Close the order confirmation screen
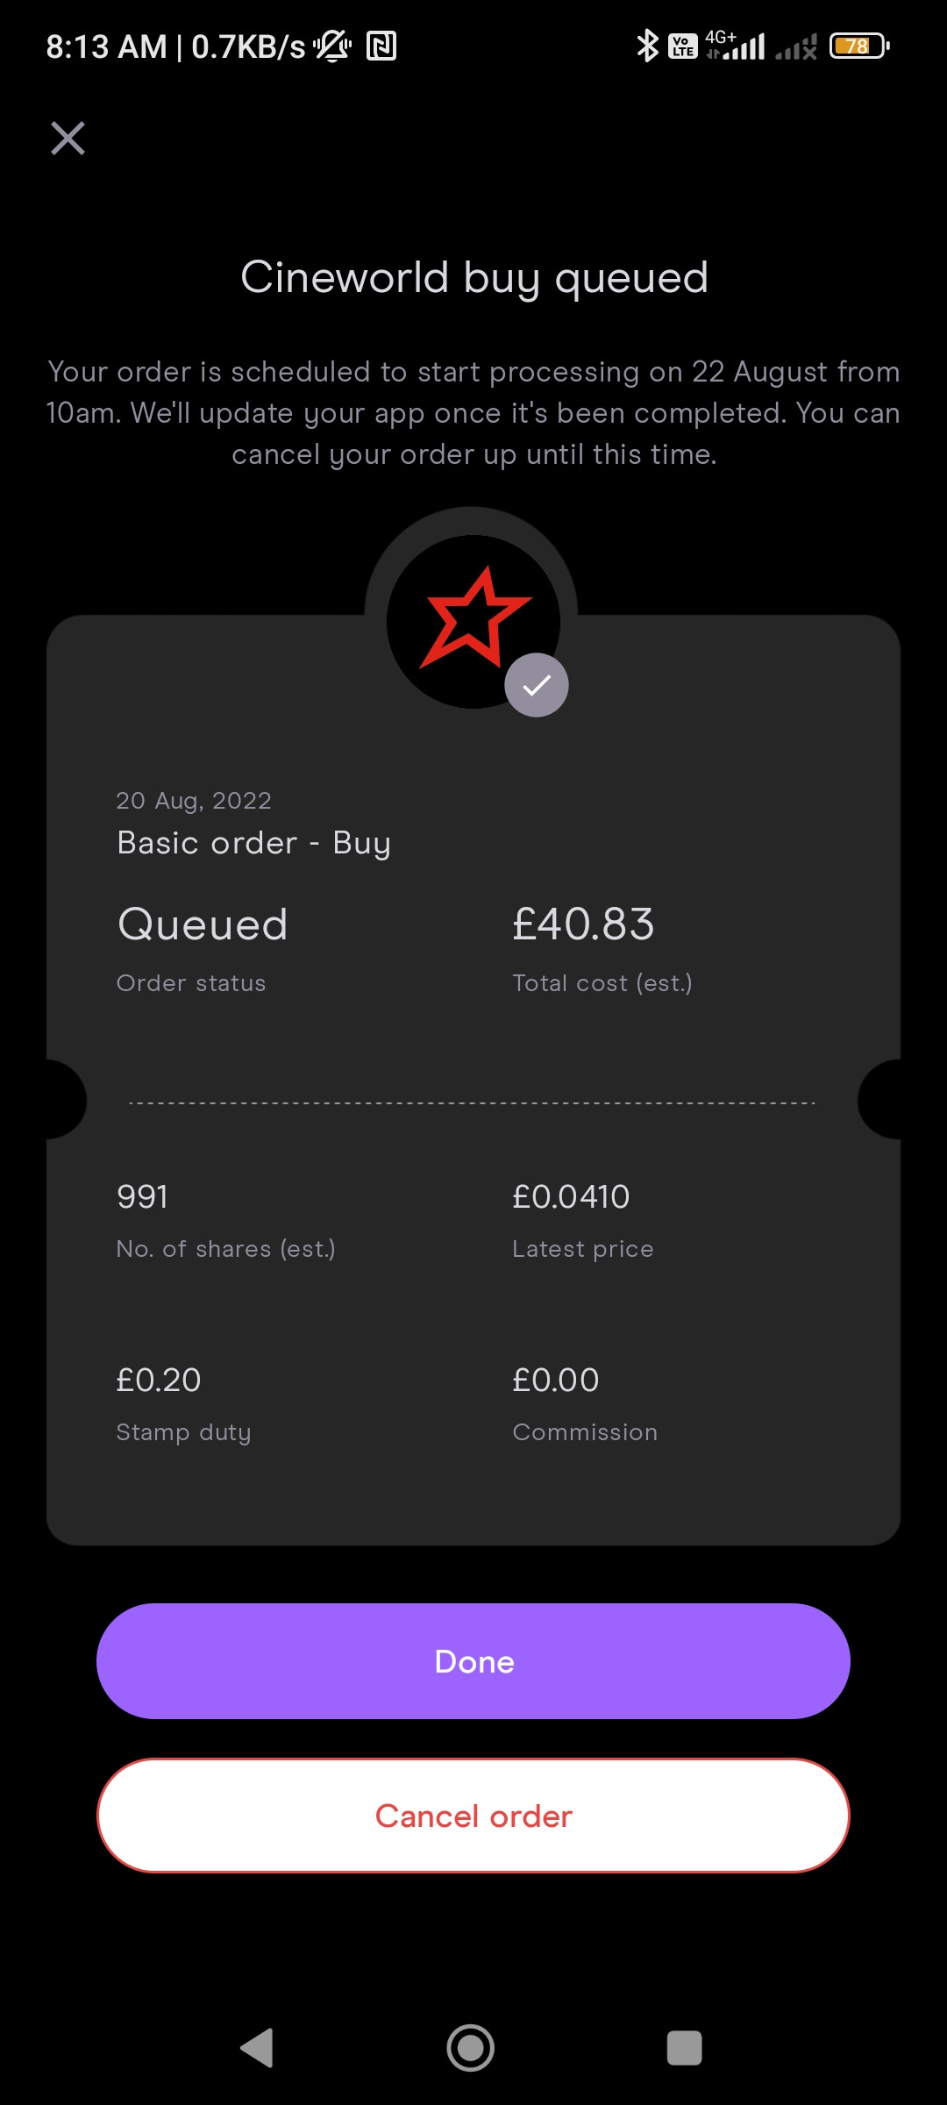Screen dimensions: 947x2105 pos(68,139)
